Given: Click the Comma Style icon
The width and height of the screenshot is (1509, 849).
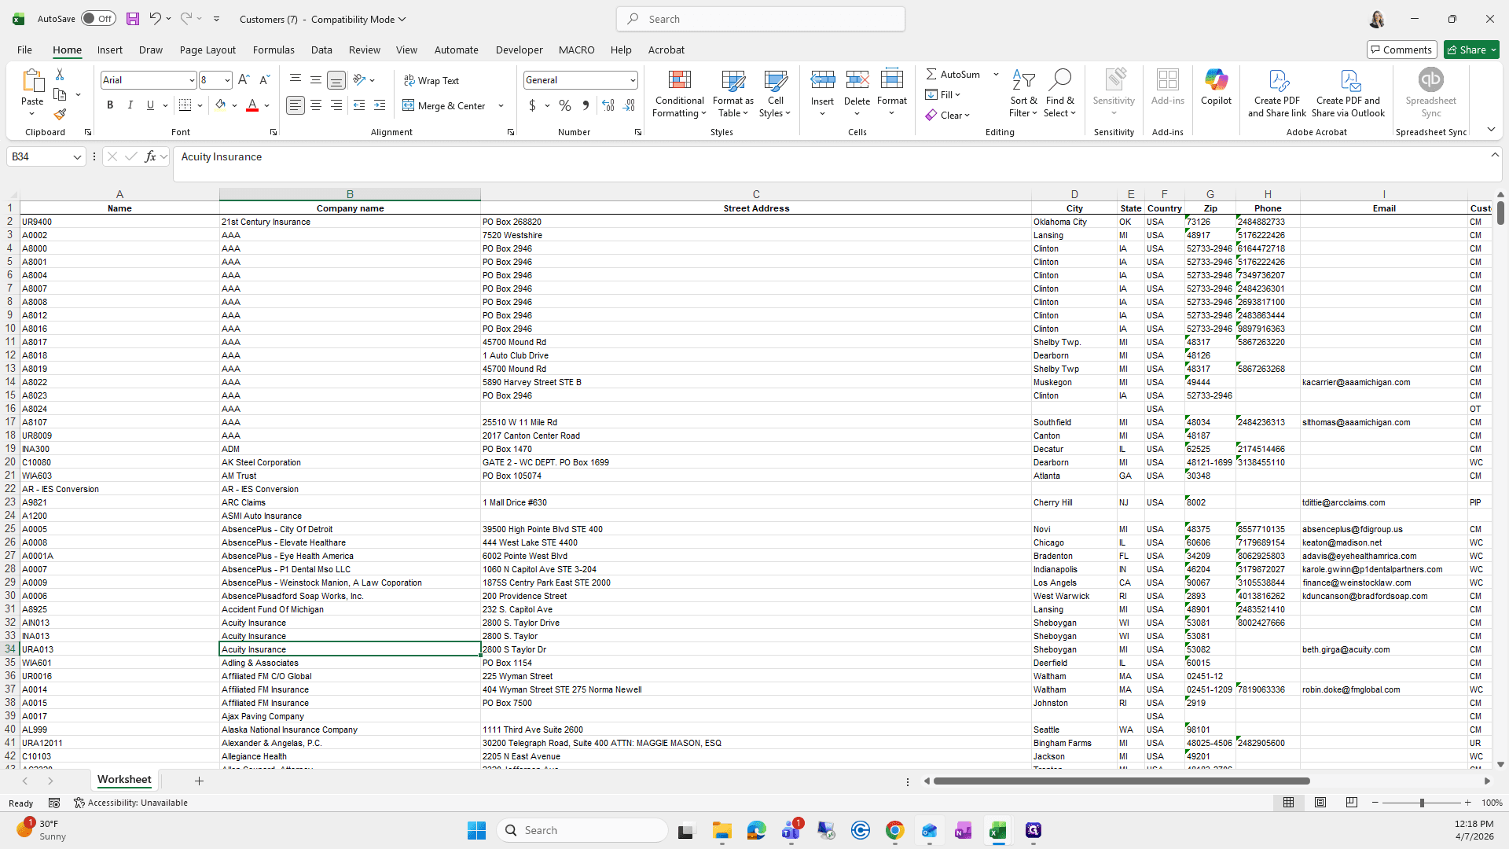Looking at the screenshot, I should 586,105.
